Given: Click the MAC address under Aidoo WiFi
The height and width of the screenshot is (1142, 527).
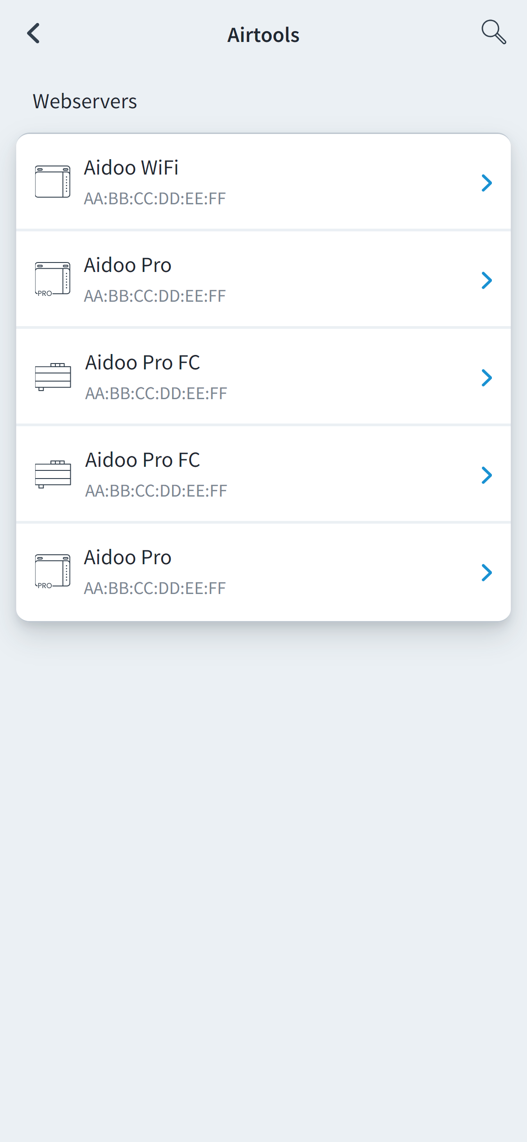Looking at the screenshot, I should point(154,198).
